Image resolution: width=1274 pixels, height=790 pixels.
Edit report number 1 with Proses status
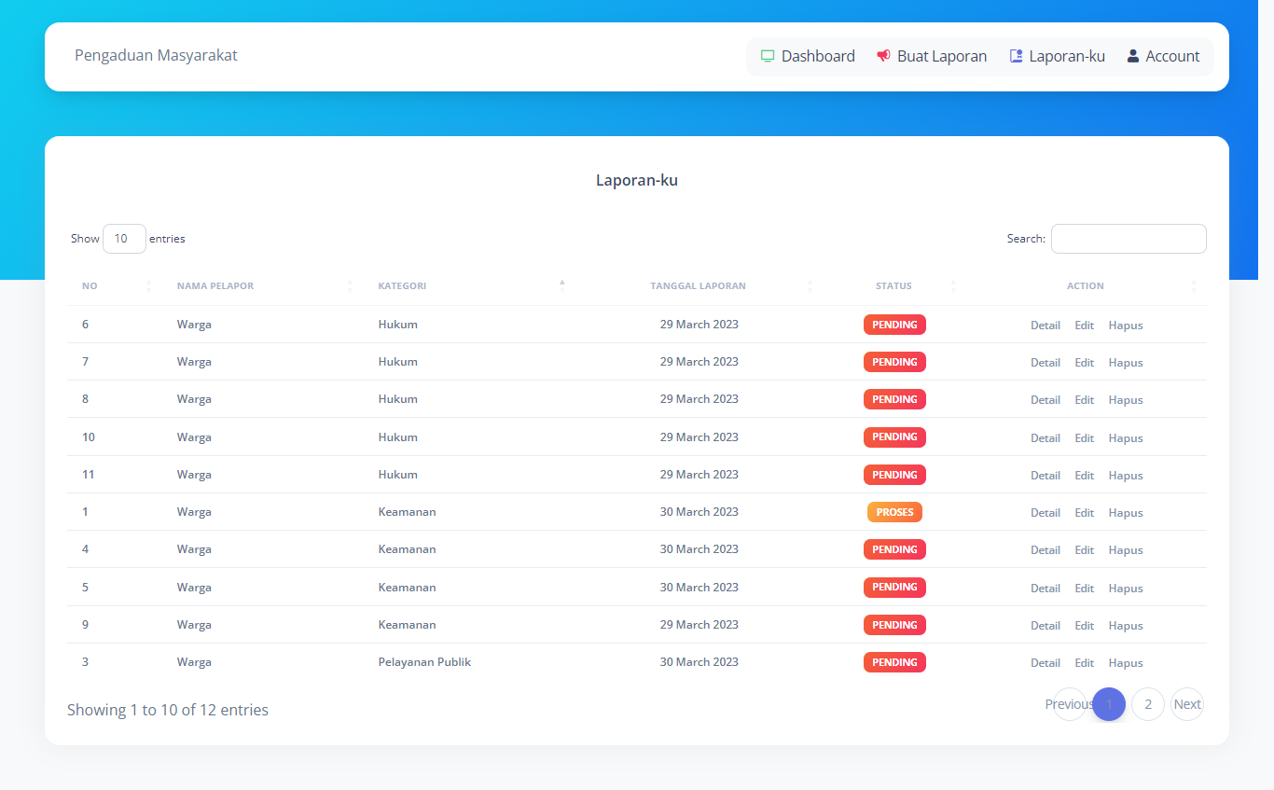pyautogui.click(x=1084, y=513)
